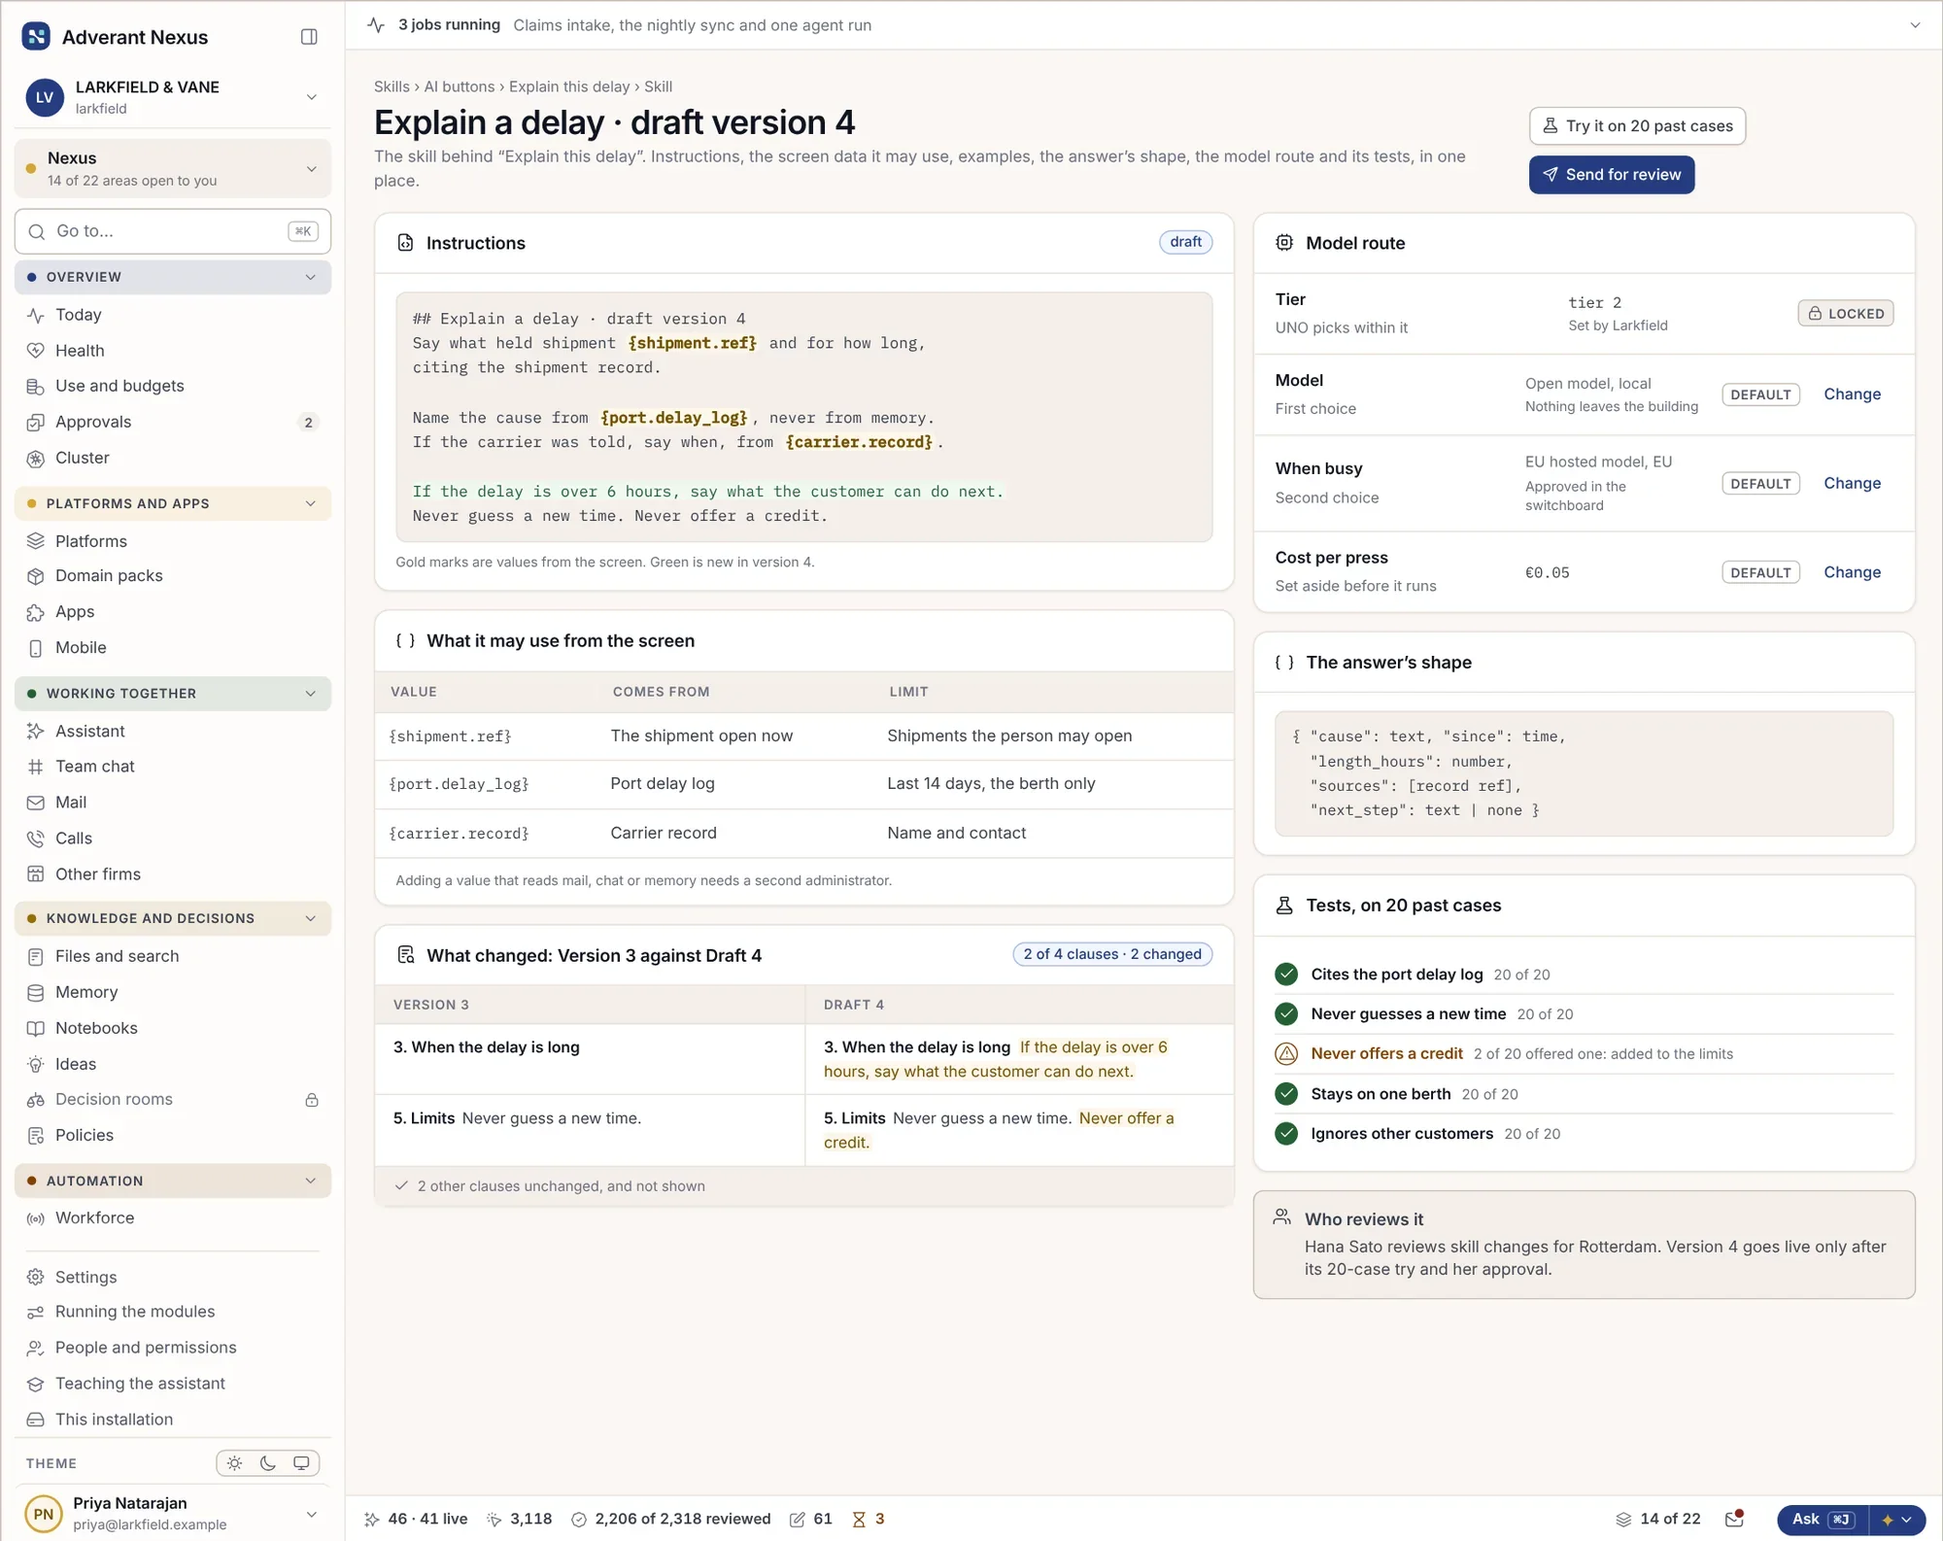Focus the Go to search field

pyautogui.click(x=173, y=231)
